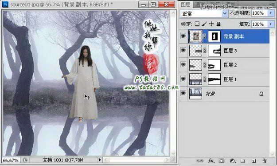The width and height of the screenshot is (277, 166).
Task: Click canvas vertical scrollbar up arrow
Action: 173,13
